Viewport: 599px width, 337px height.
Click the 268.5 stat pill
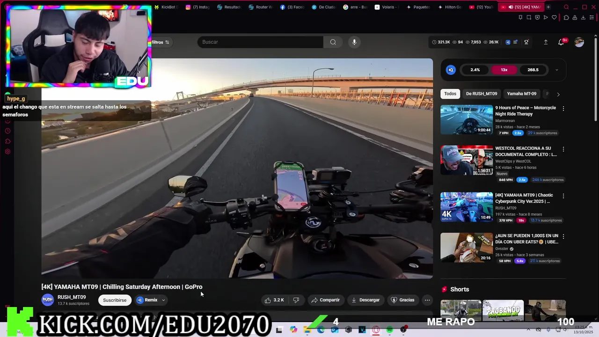click(533, 70)
